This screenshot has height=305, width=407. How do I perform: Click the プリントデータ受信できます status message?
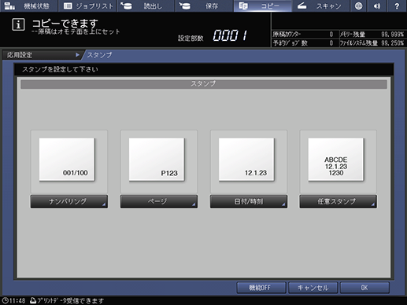(70, 300)
